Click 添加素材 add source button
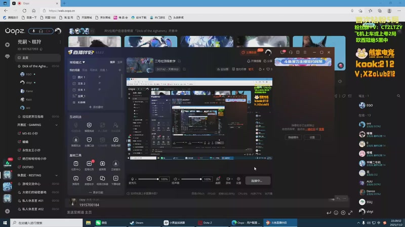The image size is (405, 227). click(x=96, y=107)
